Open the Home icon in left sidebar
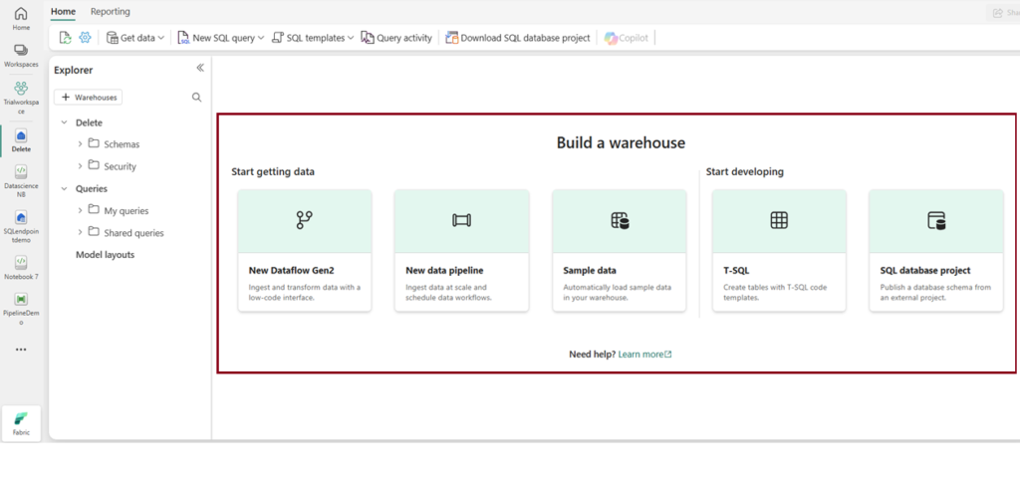The image size is (1020, 485). click(x=21, y=18)
